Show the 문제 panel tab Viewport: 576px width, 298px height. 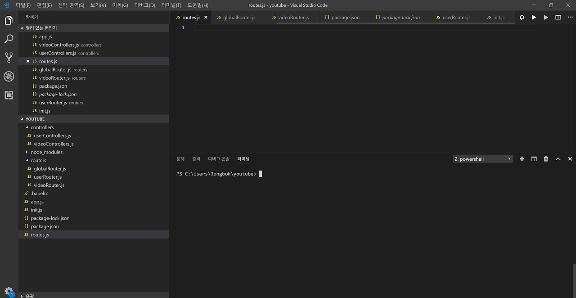180,159
